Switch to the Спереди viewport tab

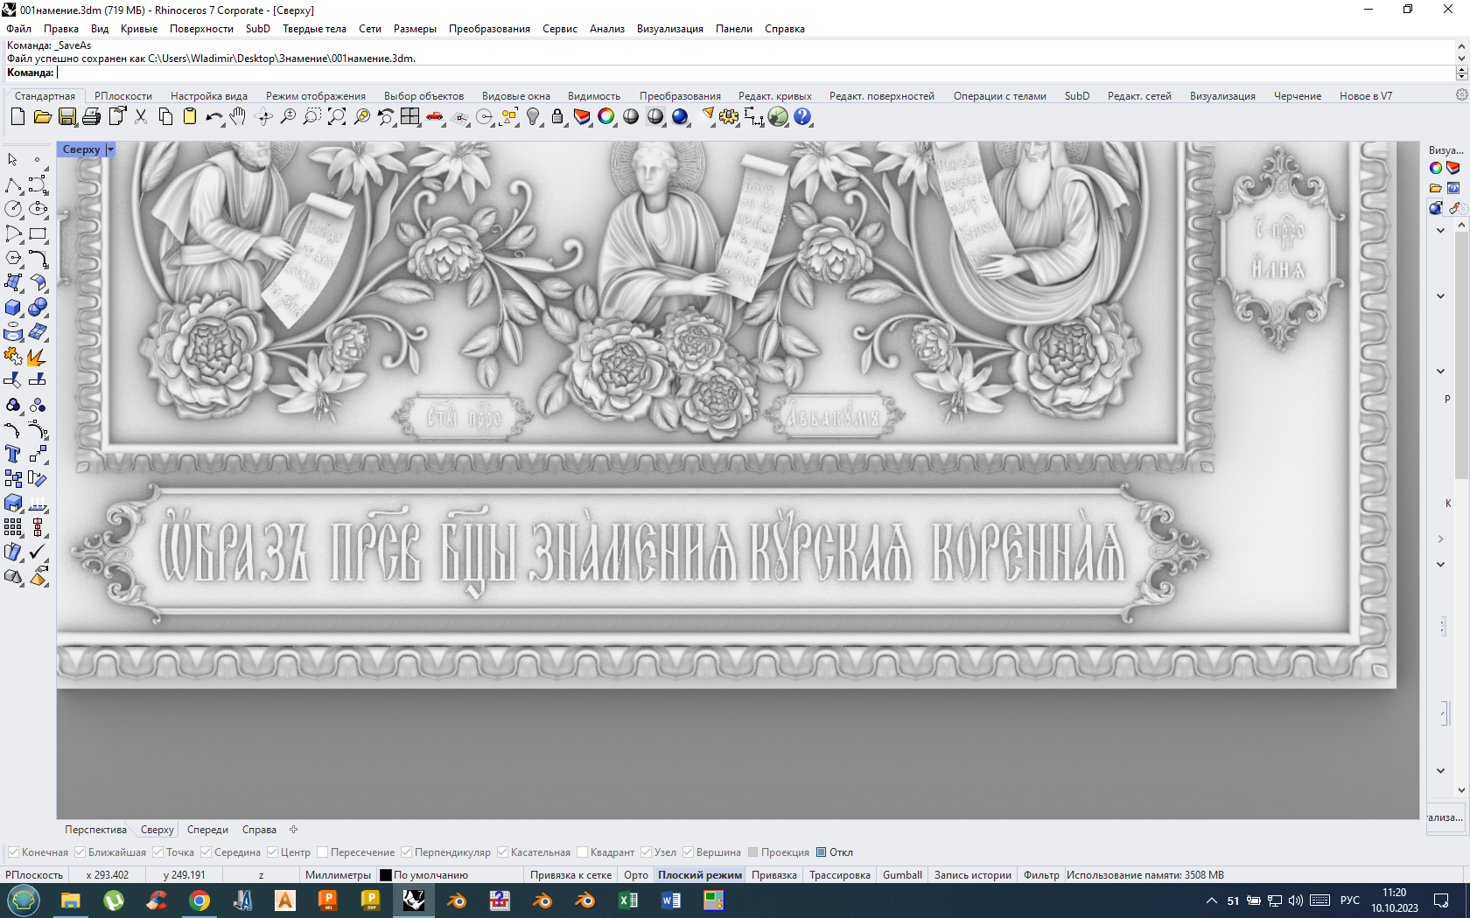[207, 830]
